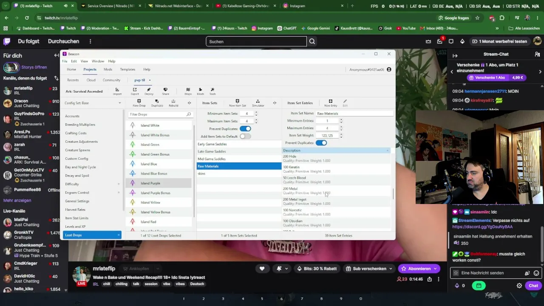Select the 200 Metal Ingot entry
544x306 pixels.
336,201
